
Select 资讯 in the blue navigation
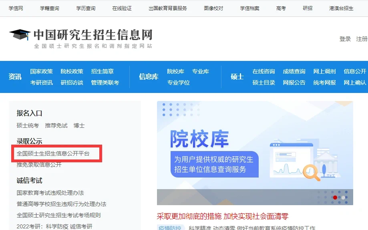(15, 77)
